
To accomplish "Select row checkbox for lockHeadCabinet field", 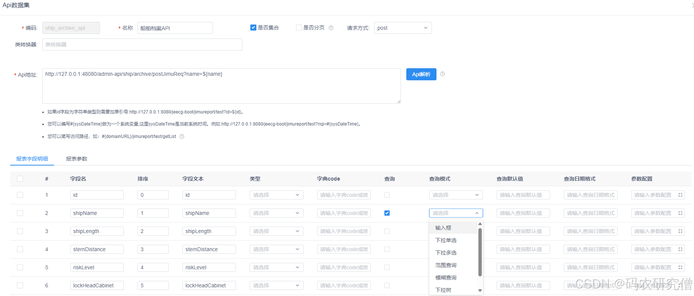I will click(x=20, y=285).
